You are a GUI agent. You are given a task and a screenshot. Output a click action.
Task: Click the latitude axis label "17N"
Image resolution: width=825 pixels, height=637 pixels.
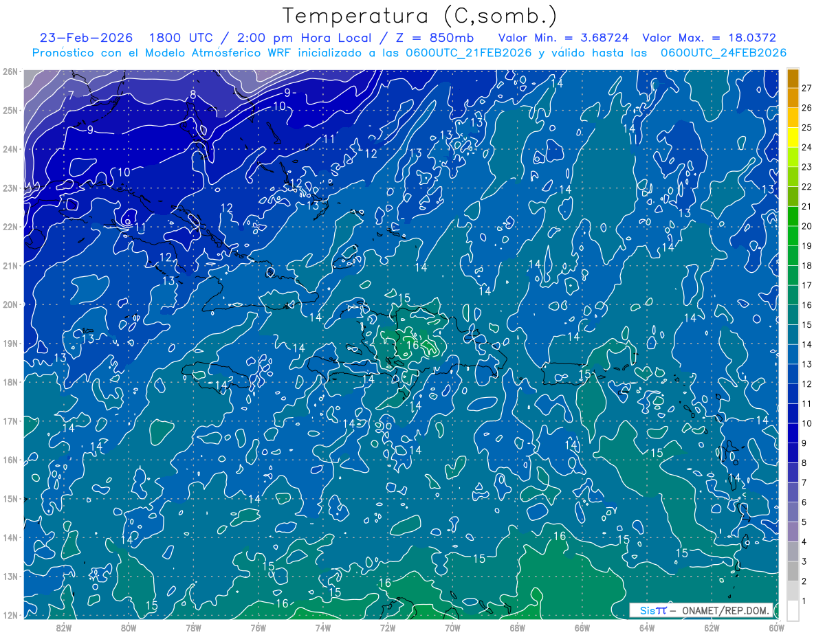10,421
